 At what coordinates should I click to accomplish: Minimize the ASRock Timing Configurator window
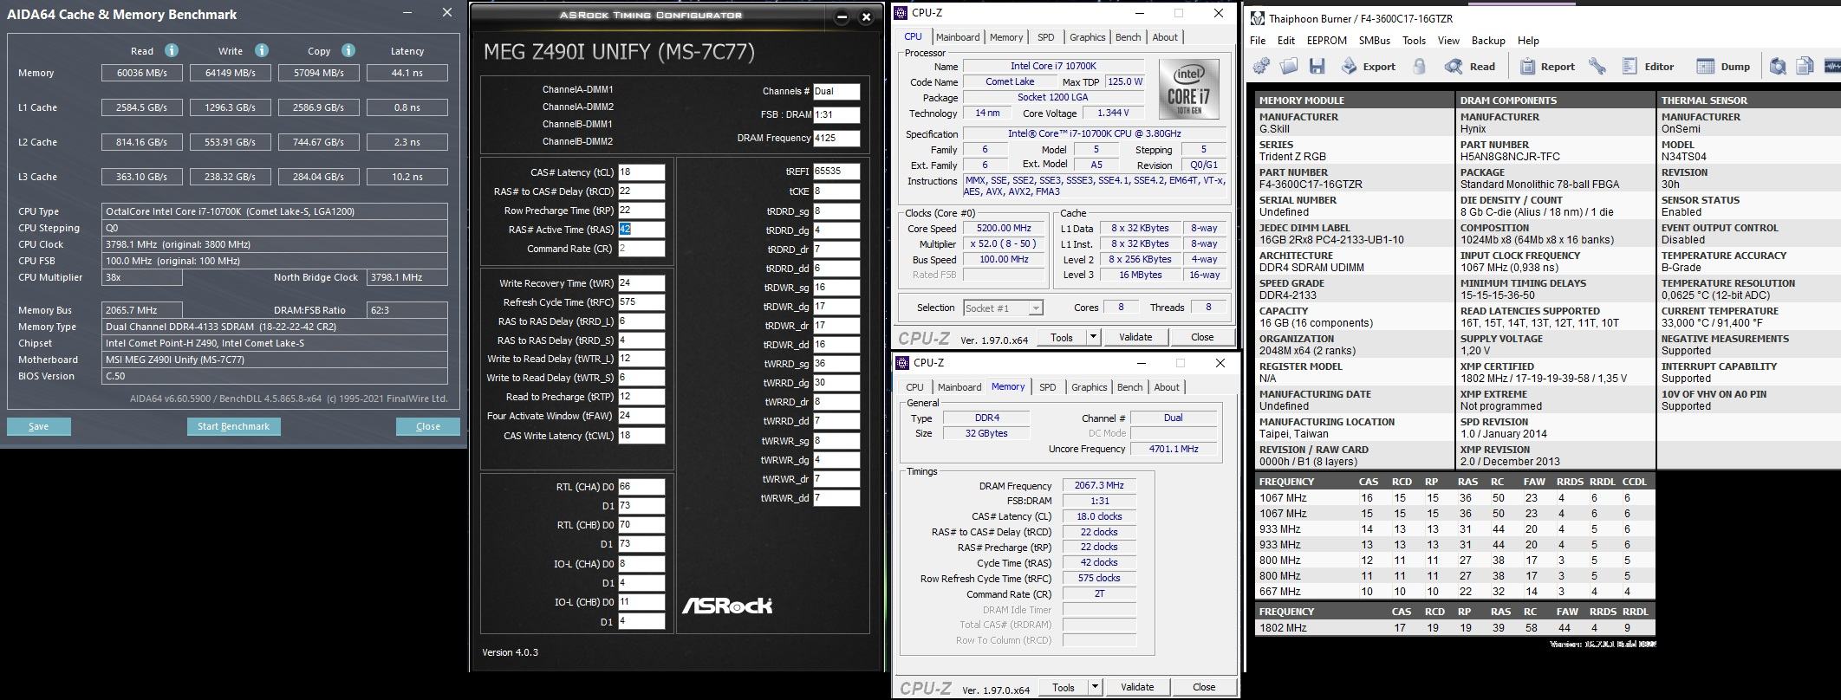842,16
